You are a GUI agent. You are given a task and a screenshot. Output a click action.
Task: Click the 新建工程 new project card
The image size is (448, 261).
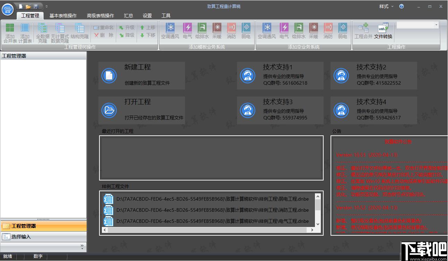[142, 76]
